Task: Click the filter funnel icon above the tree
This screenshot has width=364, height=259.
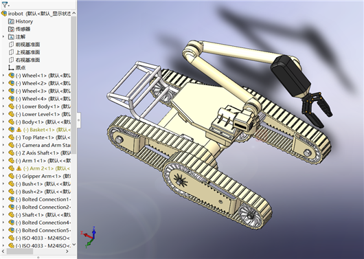Action: point(4,4)
